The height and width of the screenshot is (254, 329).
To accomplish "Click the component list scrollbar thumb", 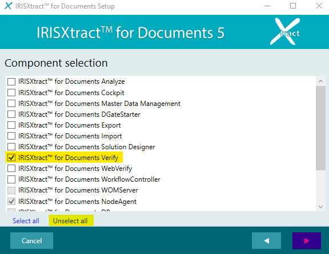I will 320,128.
